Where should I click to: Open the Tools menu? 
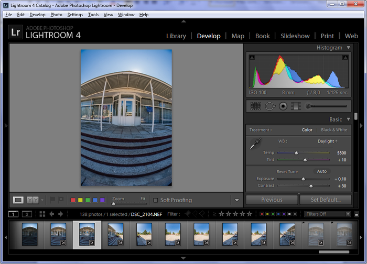(x=93, y=15)
